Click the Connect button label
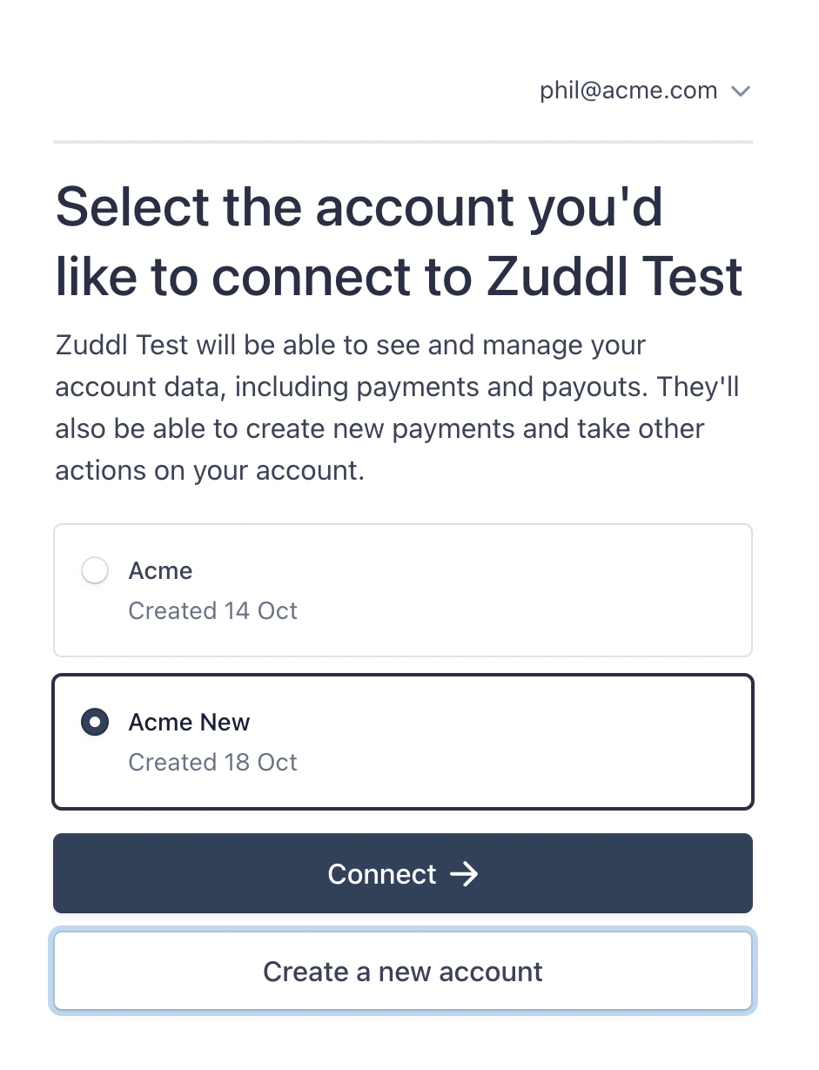 point(382,874)
